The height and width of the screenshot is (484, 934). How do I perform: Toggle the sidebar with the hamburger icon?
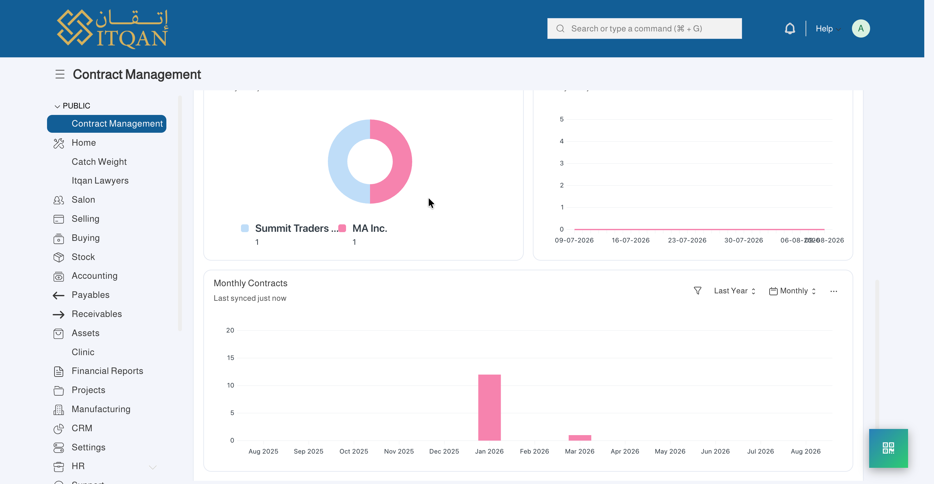(x=60, y=74)
